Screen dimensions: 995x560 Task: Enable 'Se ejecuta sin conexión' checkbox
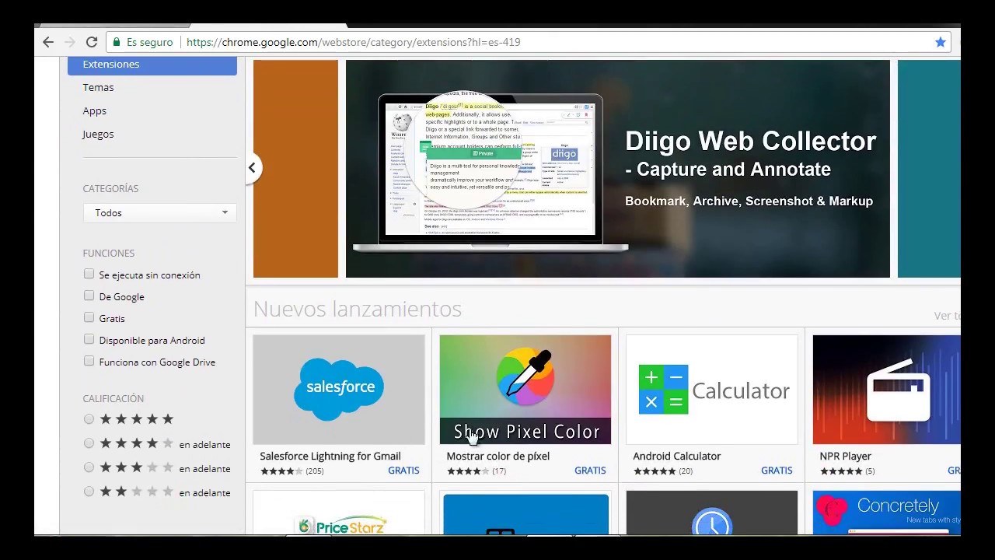point(89,274)
